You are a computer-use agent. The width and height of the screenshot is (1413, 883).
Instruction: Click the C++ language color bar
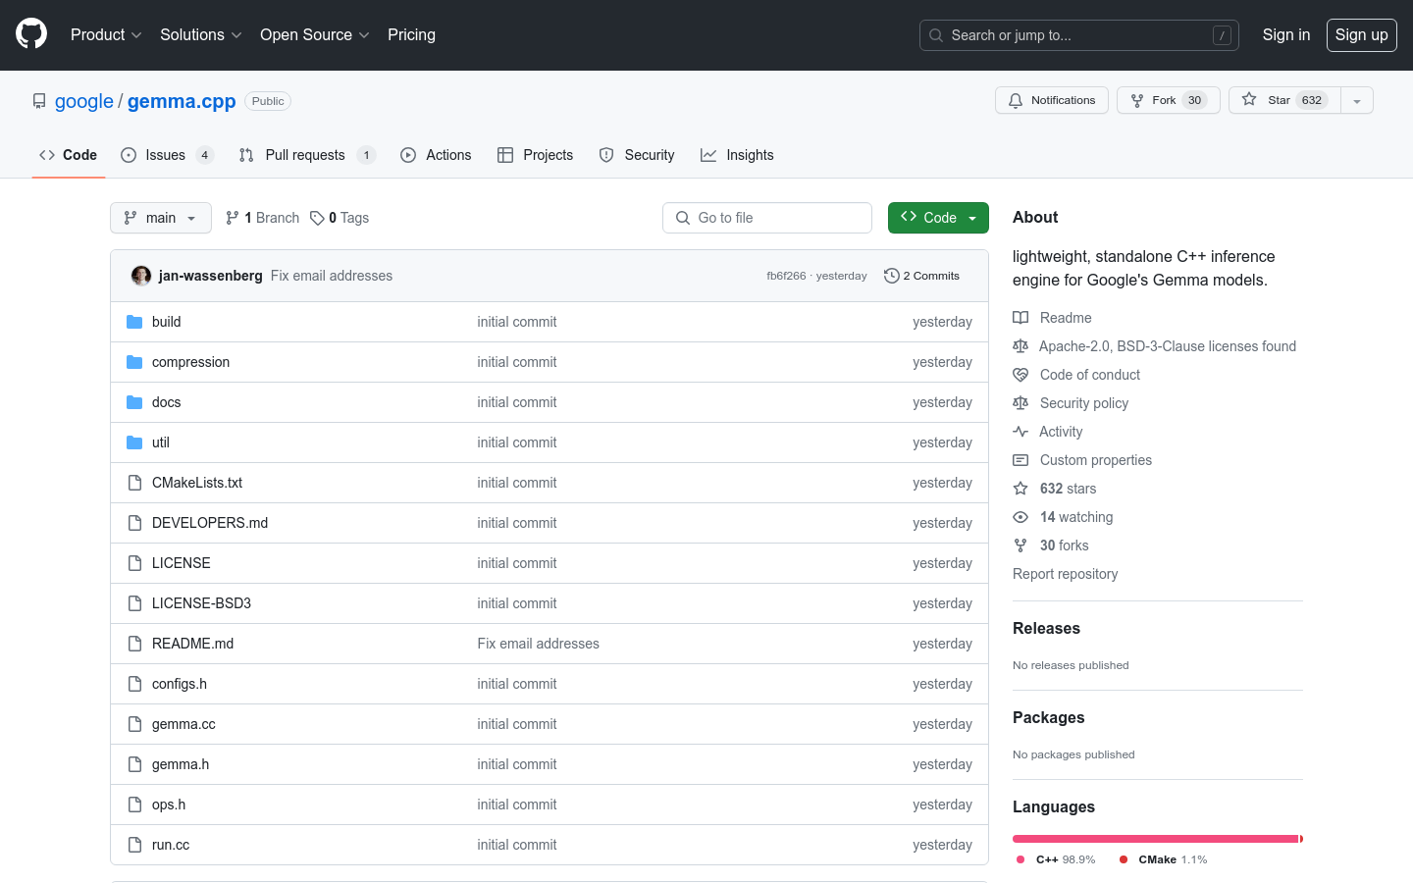[x=1155, y=839]
